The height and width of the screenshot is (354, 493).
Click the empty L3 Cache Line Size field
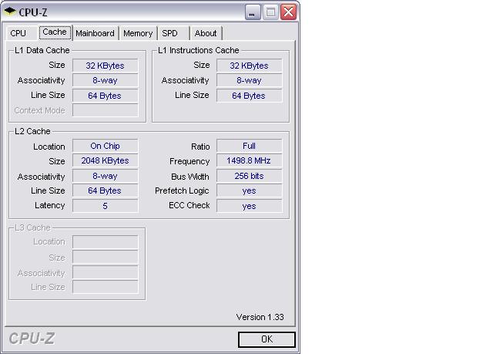(105, 287)
